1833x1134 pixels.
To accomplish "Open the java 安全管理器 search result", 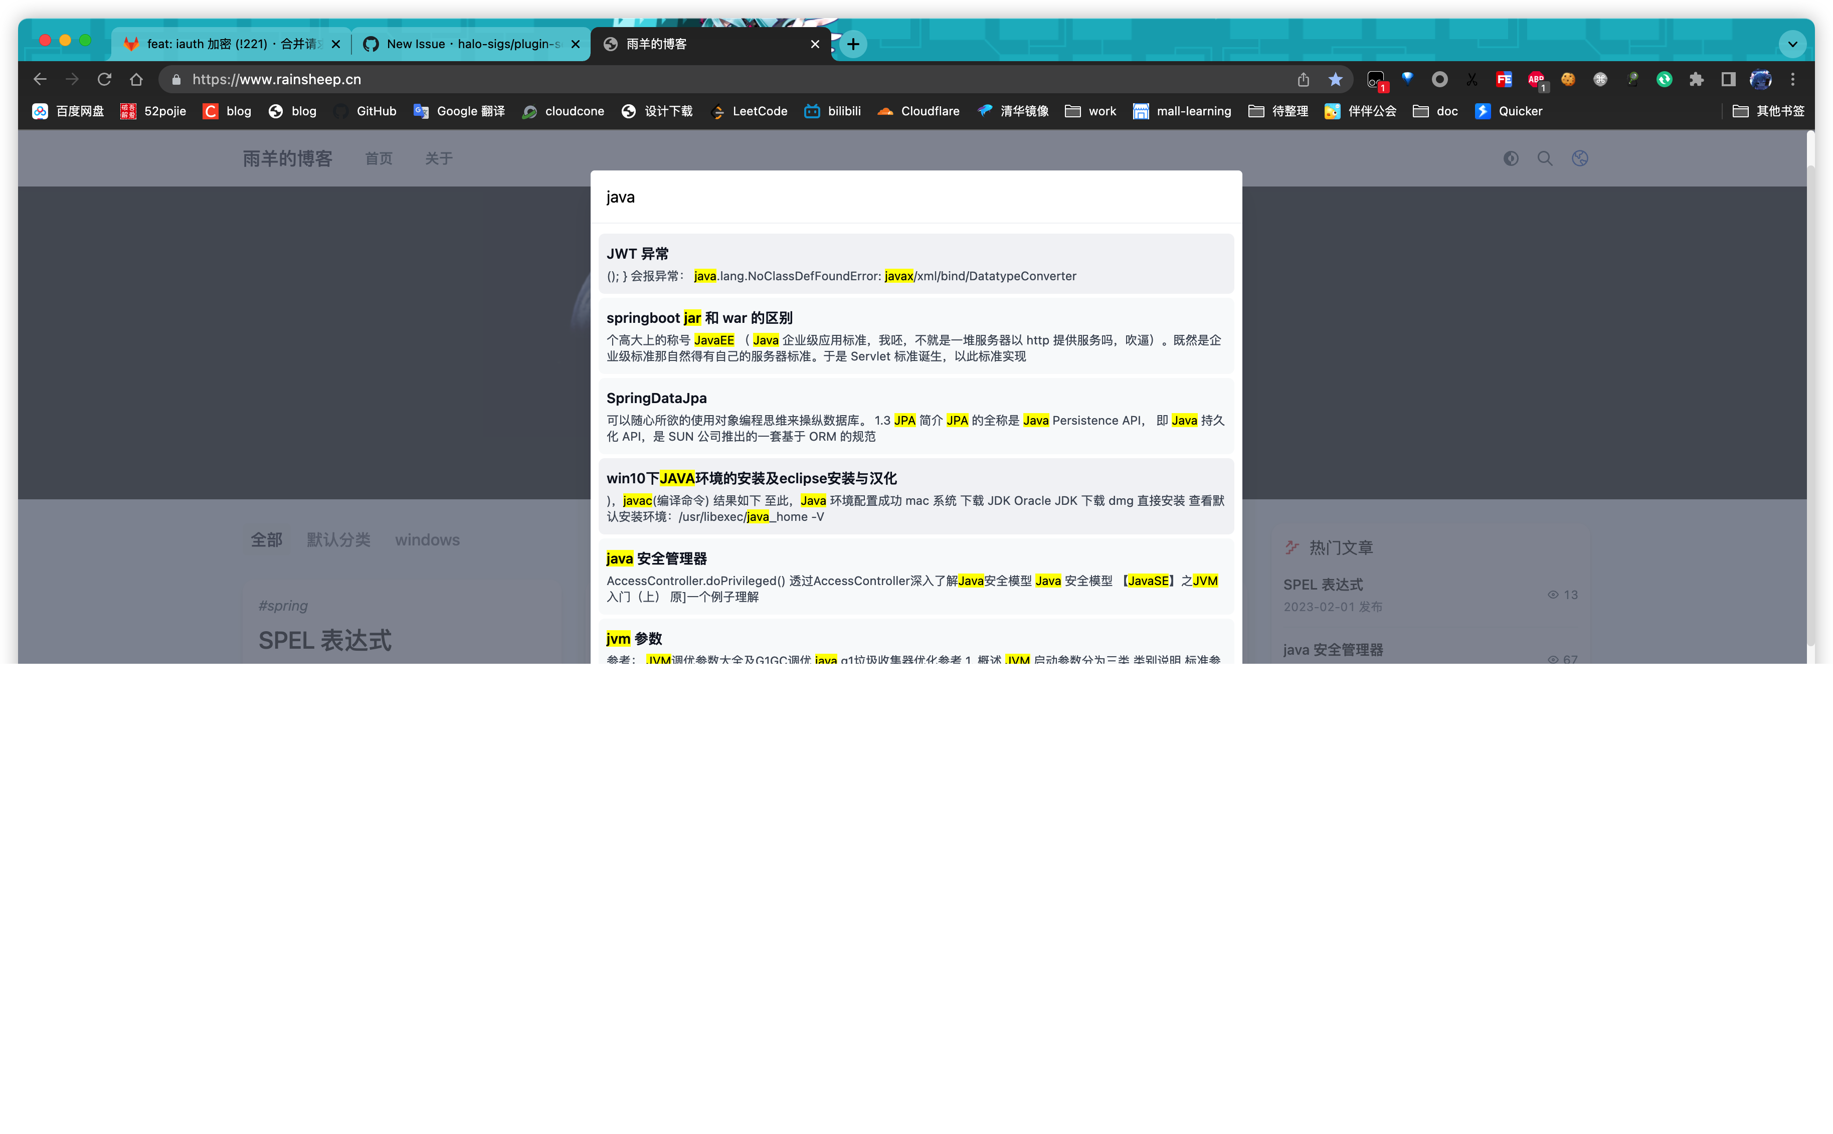I will (916, 577).
